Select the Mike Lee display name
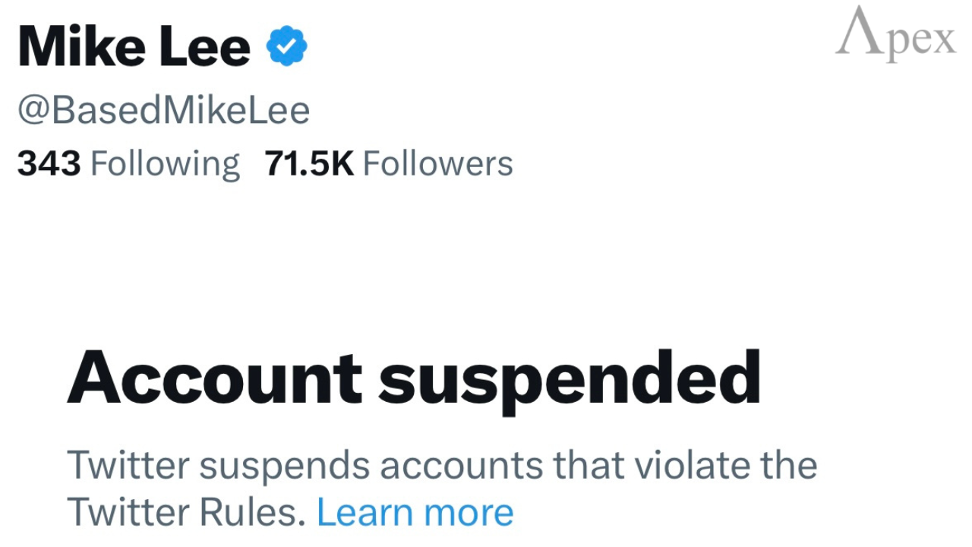Image resolution: width=972 pixels, height=547 pixels. point(131,46)
